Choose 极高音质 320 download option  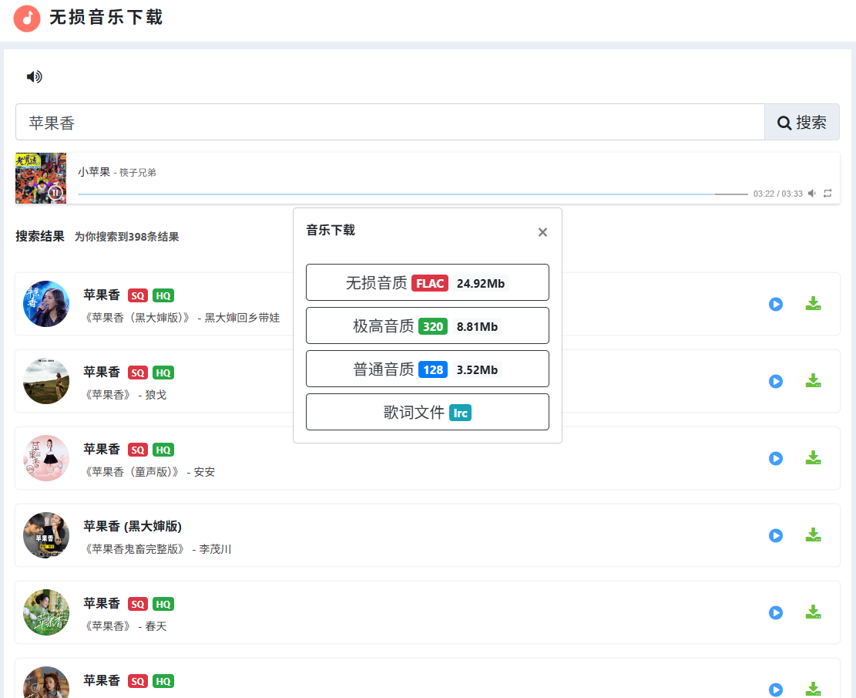pyautogui.click(x=427, y=325)
